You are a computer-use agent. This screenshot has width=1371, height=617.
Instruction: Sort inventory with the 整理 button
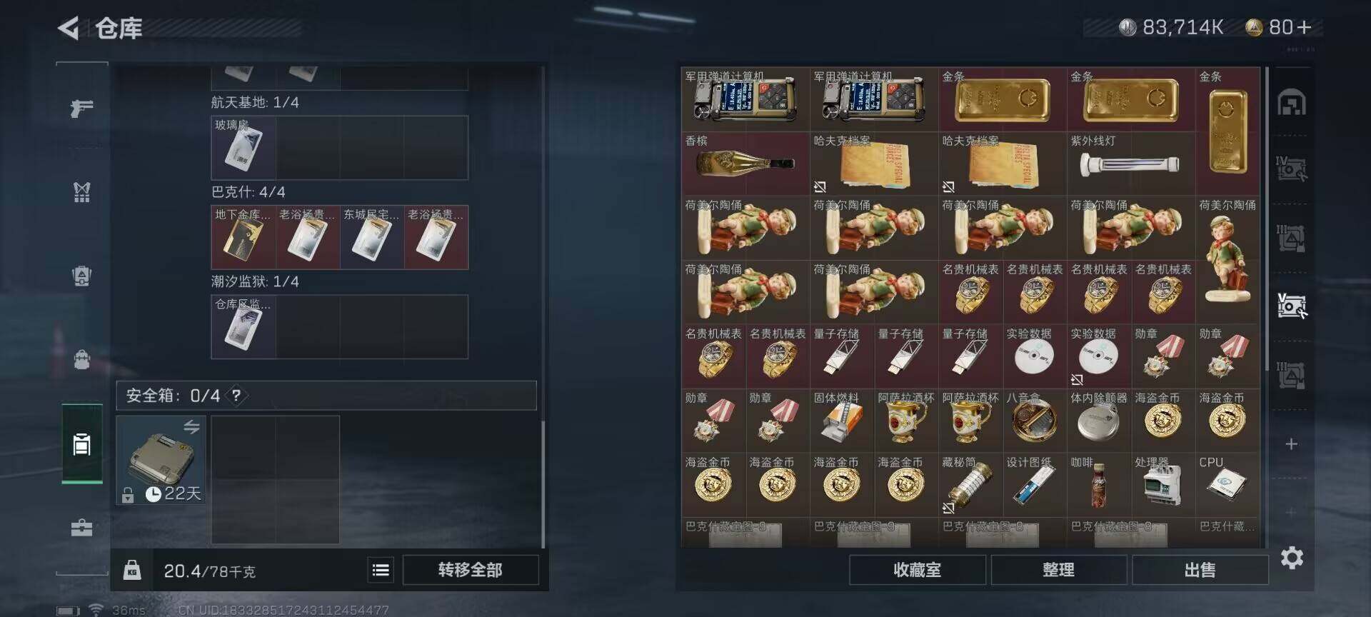pos(1058,570)
